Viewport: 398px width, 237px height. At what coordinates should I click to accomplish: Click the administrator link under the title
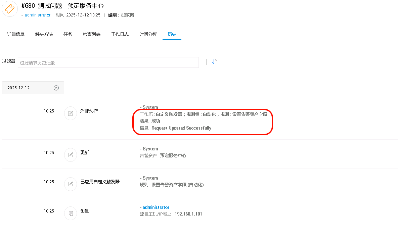tap(38, 15)
